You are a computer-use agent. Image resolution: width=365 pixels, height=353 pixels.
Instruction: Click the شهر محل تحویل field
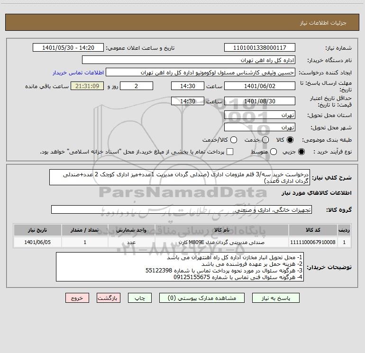tap(260, 127)
